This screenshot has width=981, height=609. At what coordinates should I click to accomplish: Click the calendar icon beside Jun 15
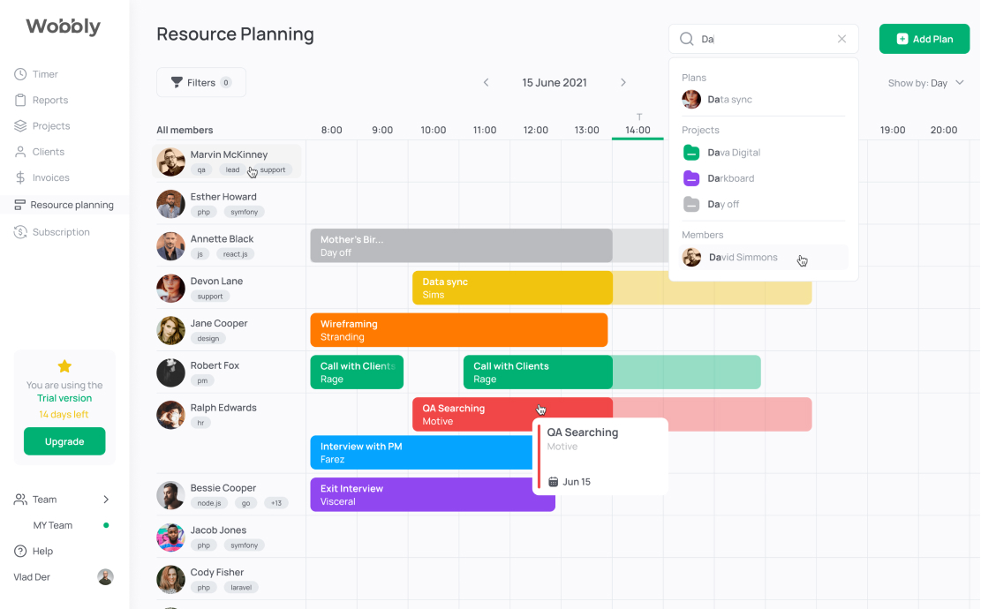(x=553, y=482)
